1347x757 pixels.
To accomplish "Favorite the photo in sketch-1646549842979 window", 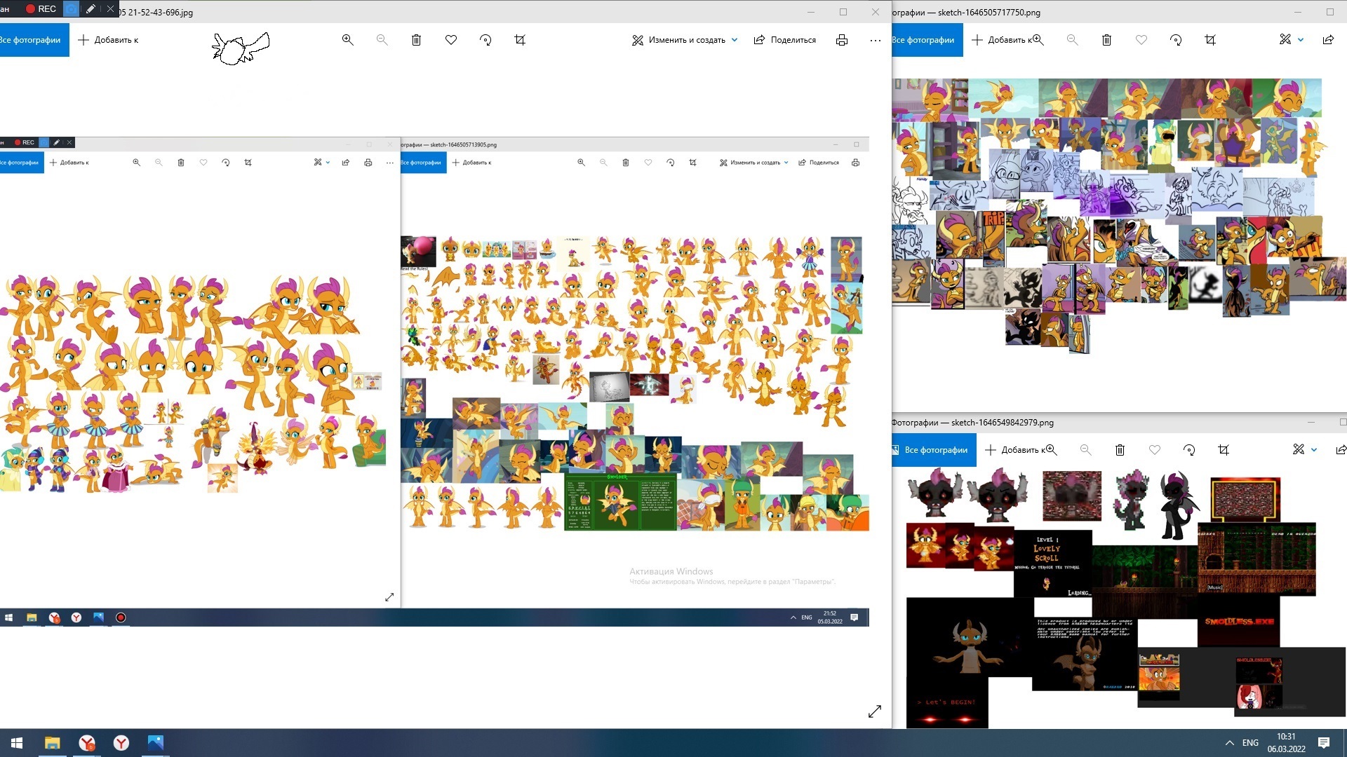I will [1155, 450].
